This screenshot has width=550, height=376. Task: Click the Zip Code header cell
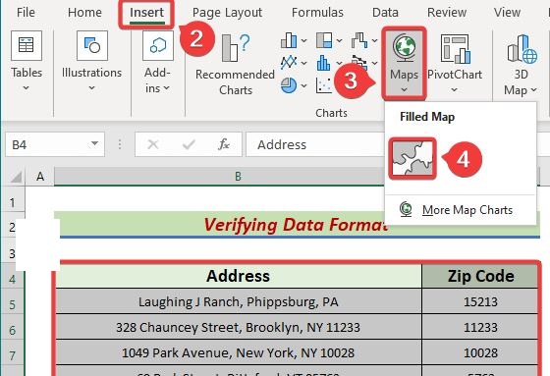480,276
